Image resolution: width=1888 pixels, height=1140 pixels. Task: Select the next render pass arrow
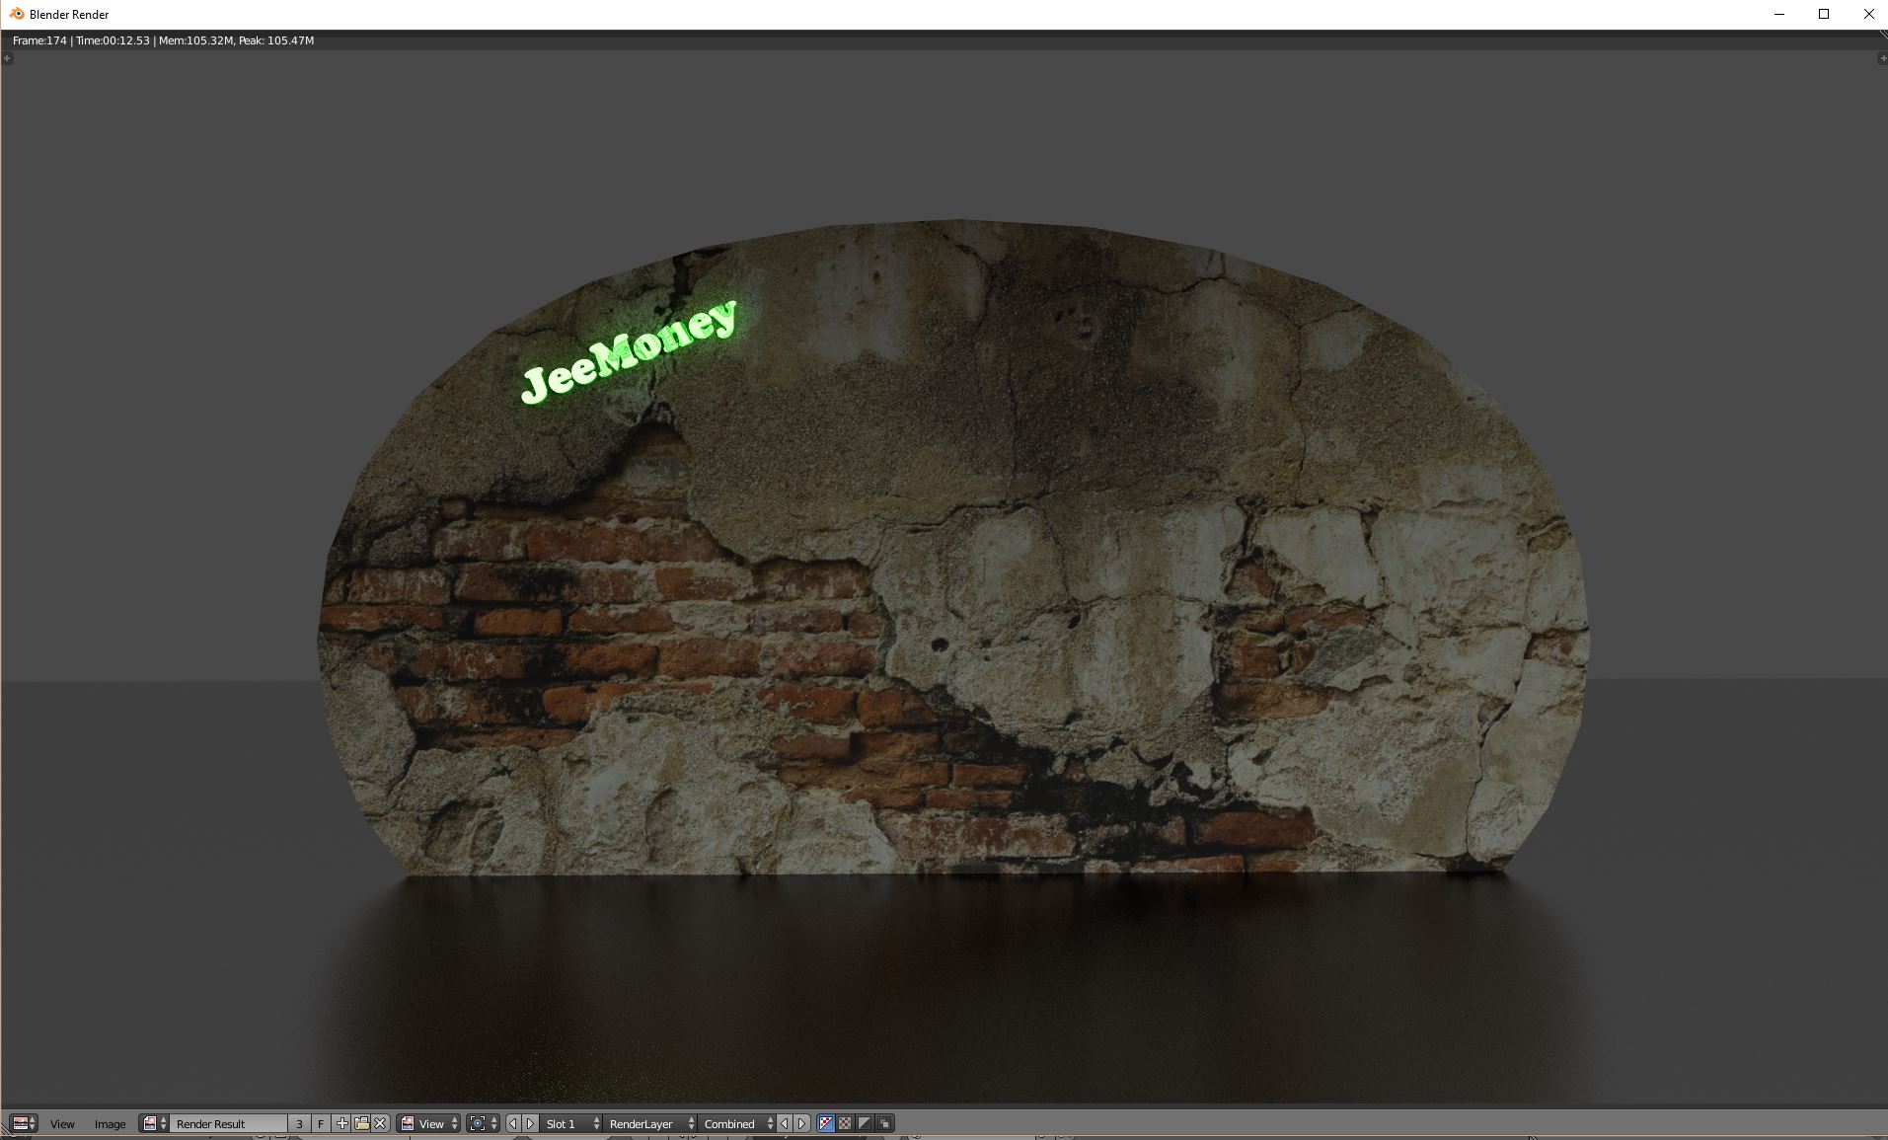[803, 1123]
